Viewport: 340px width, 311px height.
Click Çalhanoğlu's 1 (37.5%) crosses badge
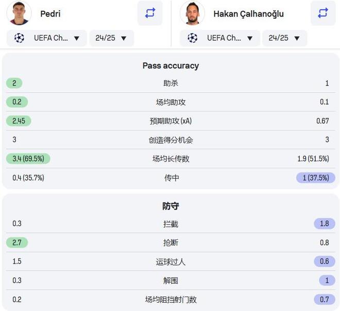315,178
